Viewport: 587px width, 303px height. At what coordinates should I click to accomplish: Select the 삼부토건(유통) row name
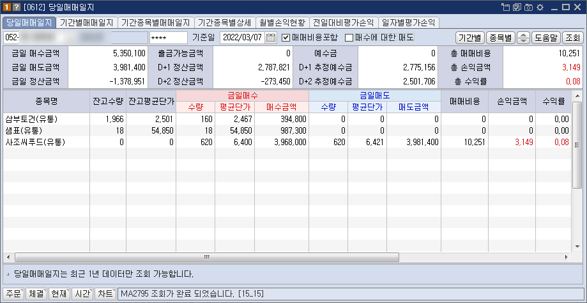pos(31,120)
